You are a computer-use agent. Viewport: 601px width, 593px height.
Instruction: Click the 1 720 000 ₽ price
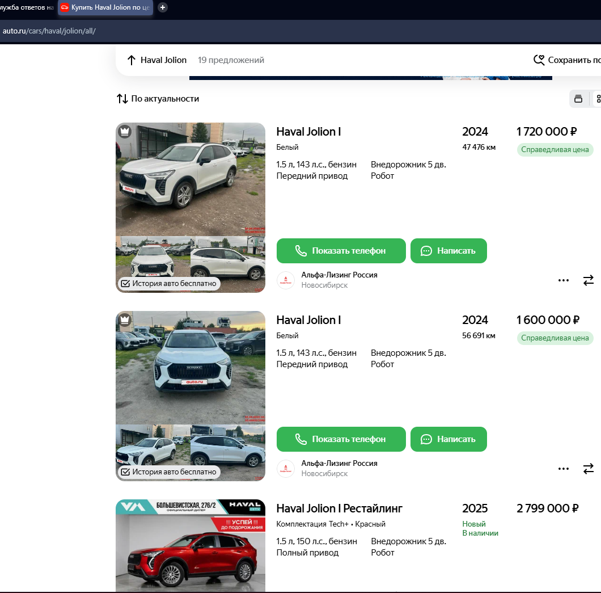tap(547, 132)
